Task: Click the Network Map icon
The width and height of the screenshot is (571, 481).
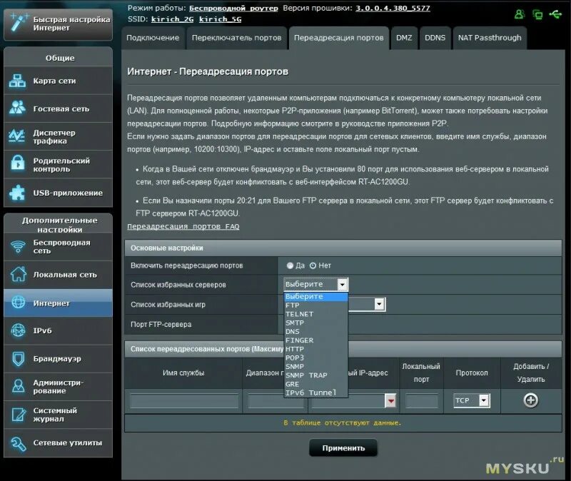Action: (x=17, y=81)
